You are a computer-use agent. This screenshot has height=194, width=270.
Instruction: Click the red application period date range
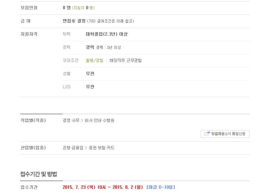(103, 187)
